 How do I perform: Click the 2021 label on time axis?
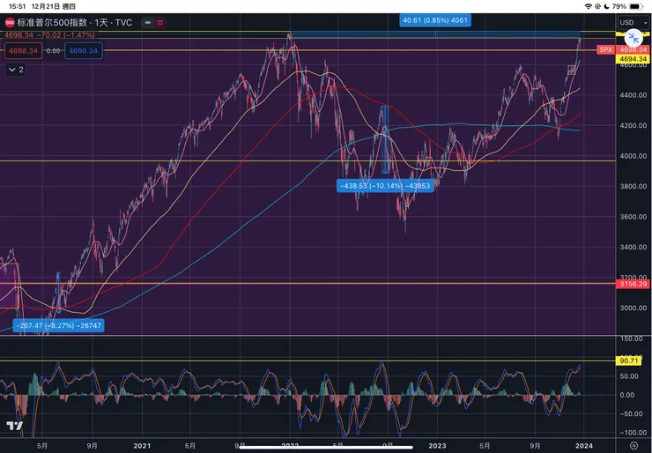tap(142, 446)
